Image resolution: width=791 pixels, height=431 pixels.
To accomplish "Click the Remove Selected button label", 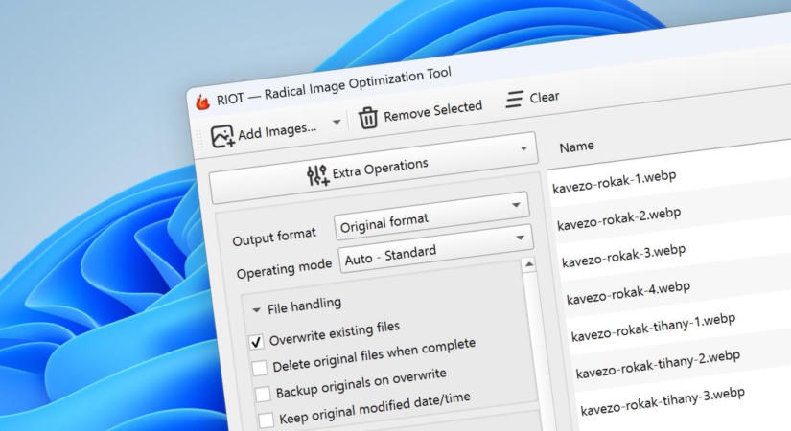I will 432,111.
